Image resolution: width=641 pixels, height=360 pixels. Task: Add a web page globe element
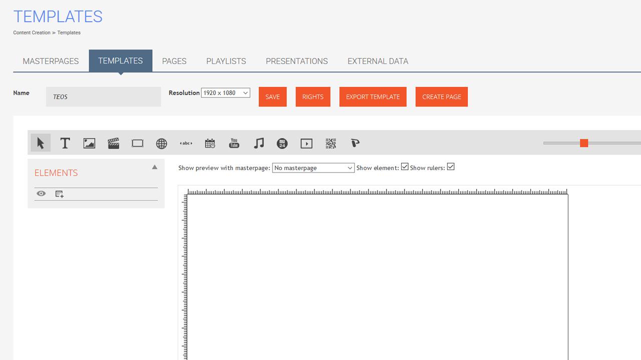tap(161, 144)
